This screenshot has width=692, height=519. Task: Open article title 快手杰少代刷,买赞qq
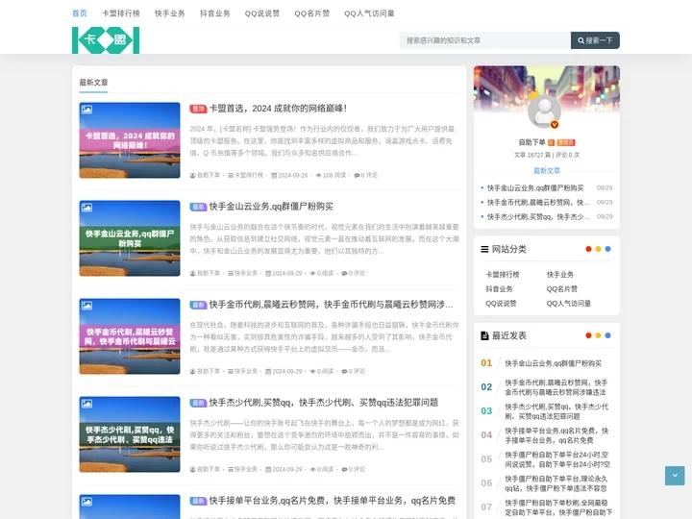324,402
